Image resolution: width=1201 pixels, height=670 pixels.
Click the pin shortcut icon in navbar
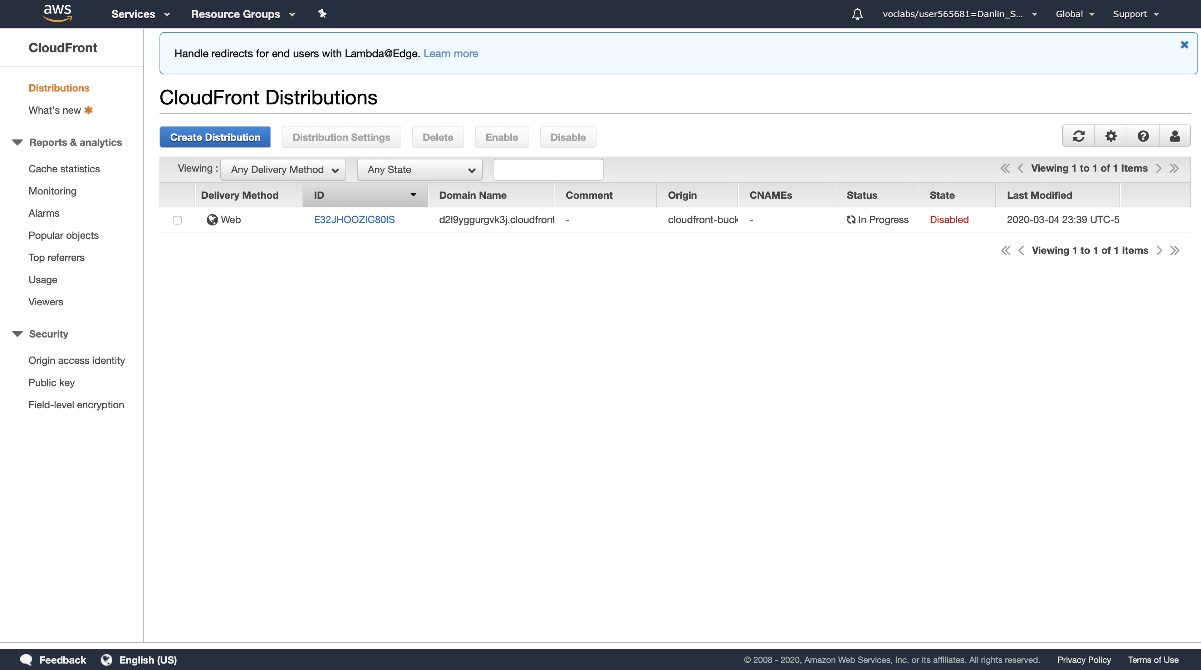322,14
